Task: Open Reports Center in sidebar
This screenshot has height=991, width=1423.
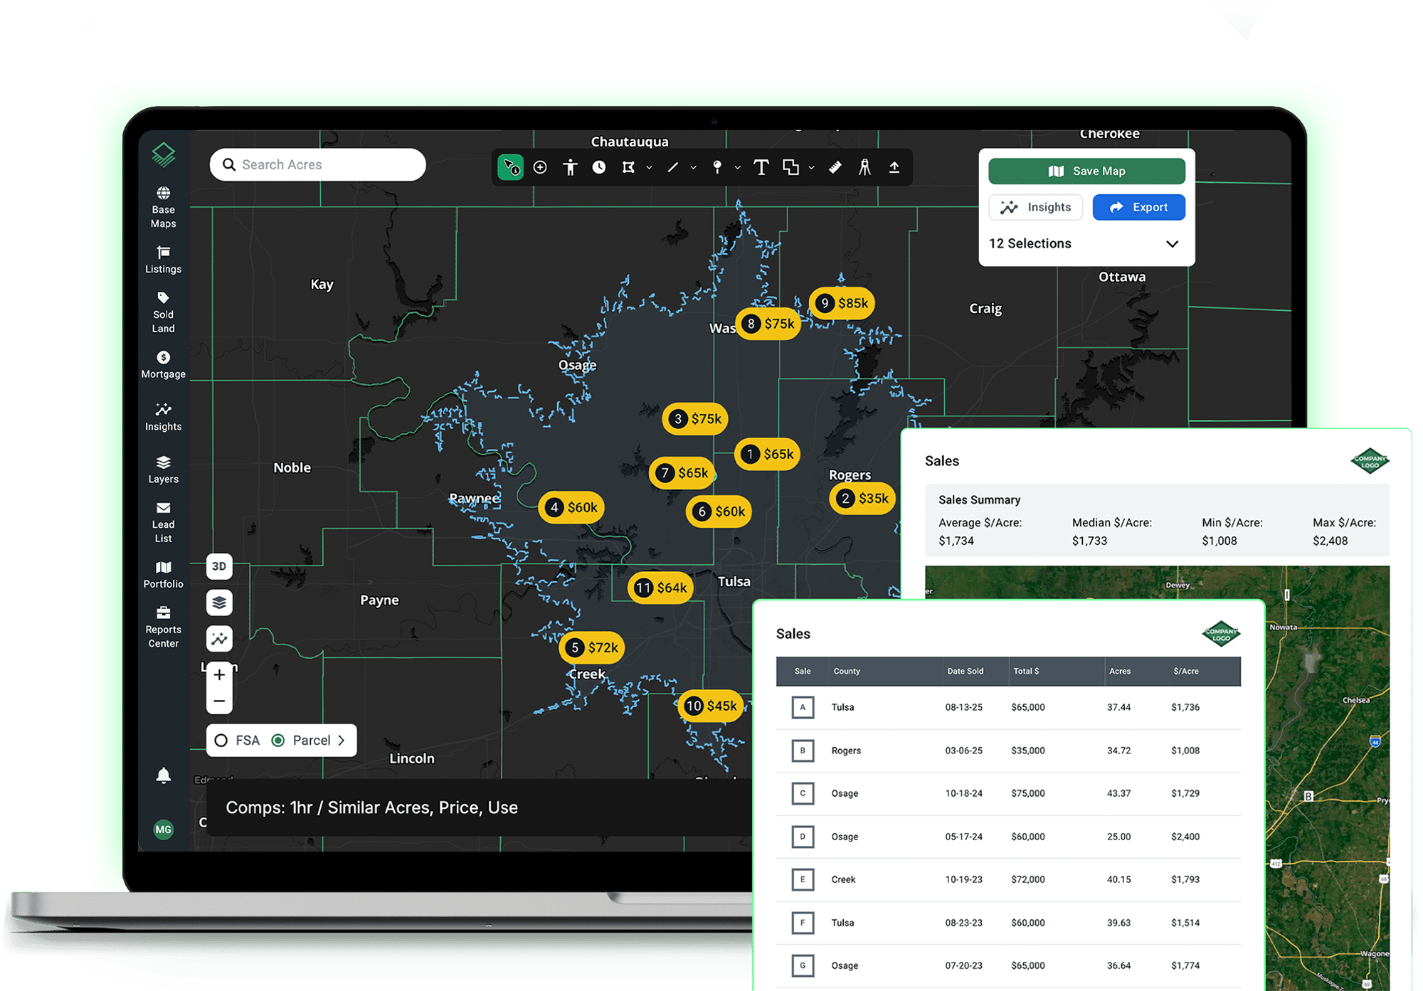Action: point(164,627)
